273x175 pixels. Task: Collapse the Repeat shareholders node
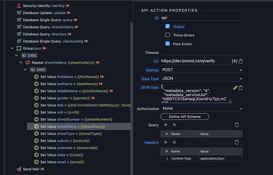tap(21, 62)
